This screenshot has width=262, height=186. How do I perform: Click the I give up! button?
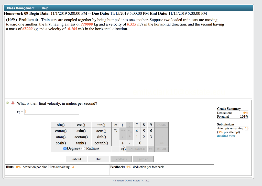[x=143, y=159]
